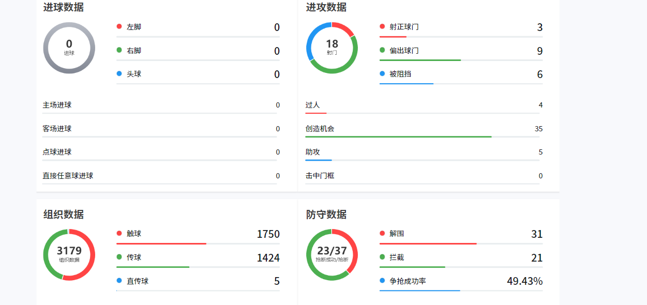Click the red 左脚 legend dot
Screen dimensions: 647x305
tap(120, 26)
